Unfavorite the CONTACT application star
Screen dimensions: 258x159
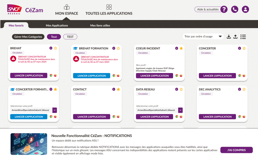[x=118, y=89]
